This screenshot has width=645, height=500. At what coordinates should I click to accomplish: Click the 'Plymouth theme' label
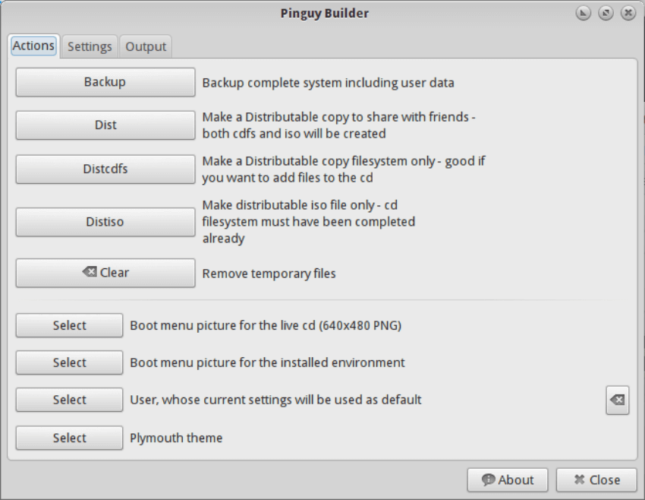tap(176, 438)
